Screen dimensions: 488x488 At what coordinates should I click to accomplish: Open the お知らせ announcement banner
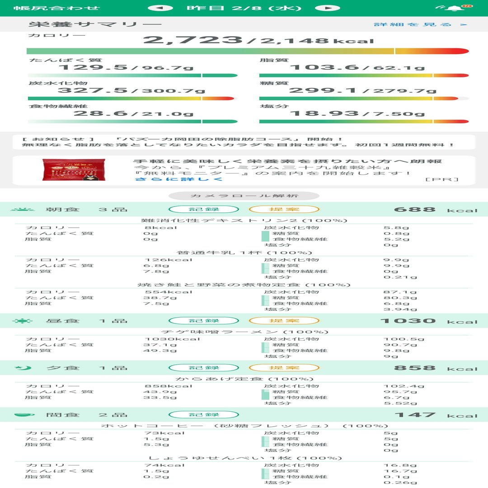244,142
